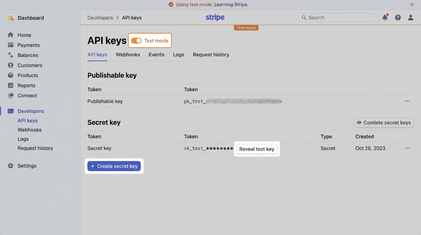
Task: Open secret key row three-dot menu
Action: (407, 148)
